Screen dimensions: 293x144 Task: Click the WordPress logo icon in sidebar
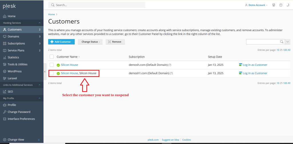pos(5,71)
